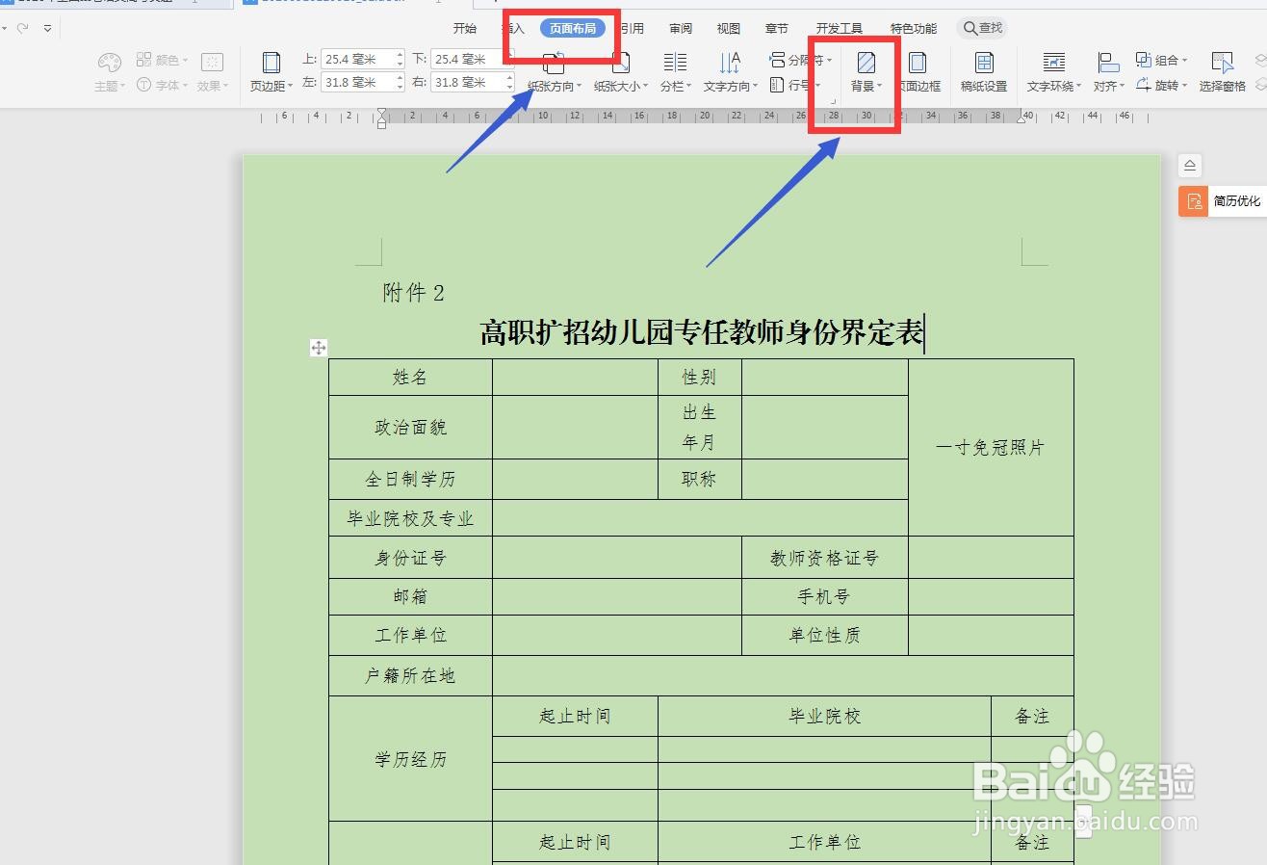Open the 对齐 align menu
1267x865 pixels.
[x=1108, y=72]
